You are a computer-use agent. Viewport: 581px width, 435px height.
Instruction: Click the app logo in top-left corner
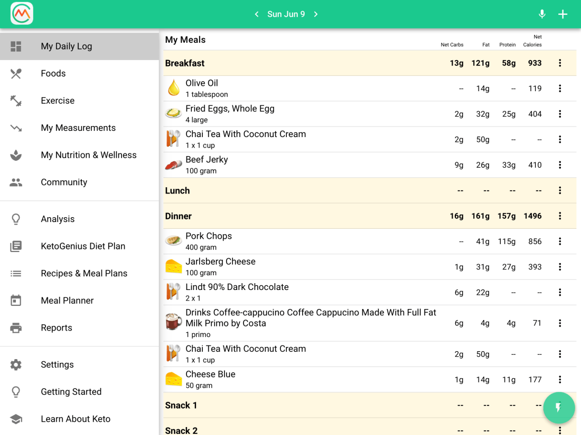click(22, 14)
